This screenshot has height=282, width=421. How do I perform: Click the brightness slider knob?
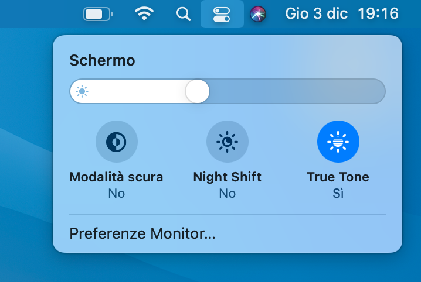pos(197,91)
